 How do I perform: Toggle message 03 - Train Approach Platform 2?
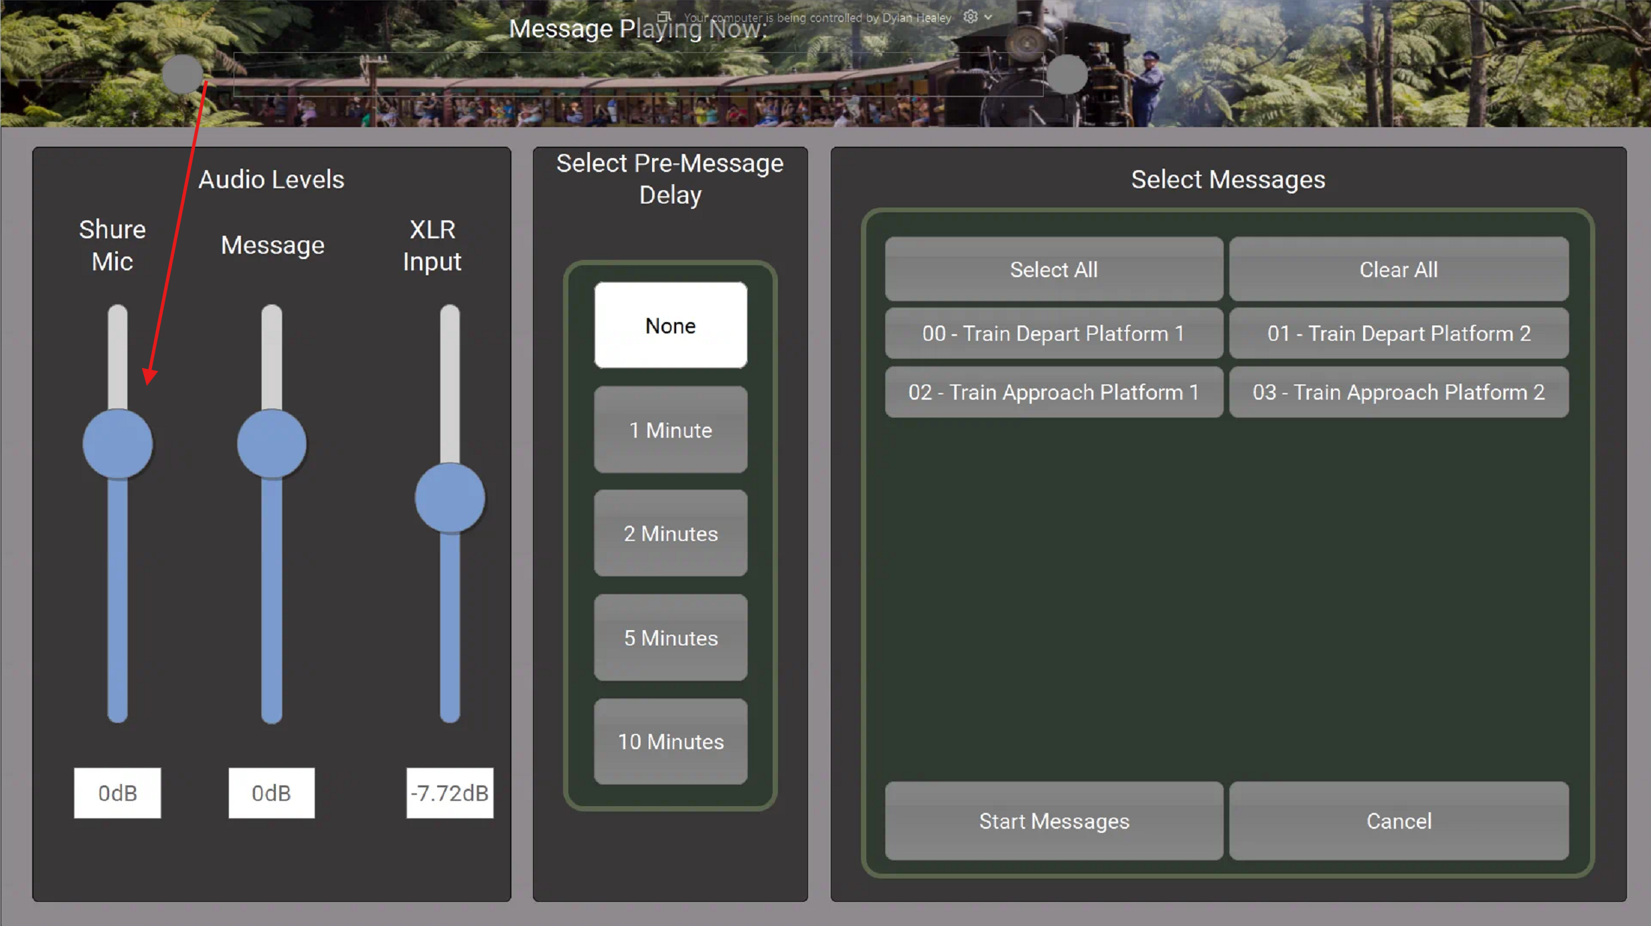coord(1399,392)
